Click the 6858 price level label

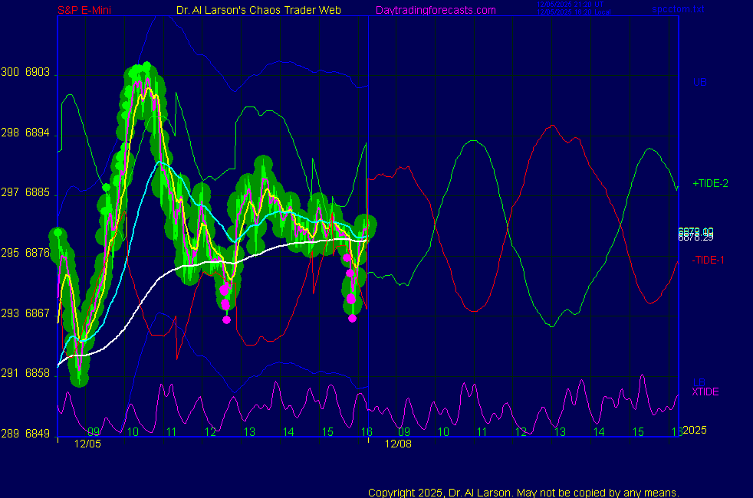[x=38, y=373]
